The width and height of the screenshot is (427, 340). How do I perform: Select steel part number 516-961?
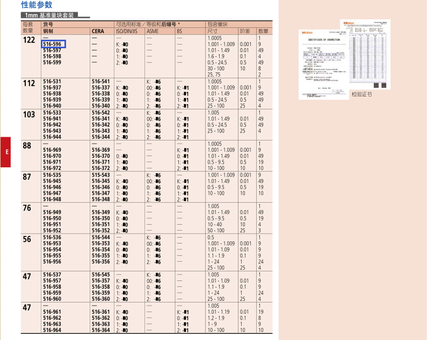(x=52, y=312)
